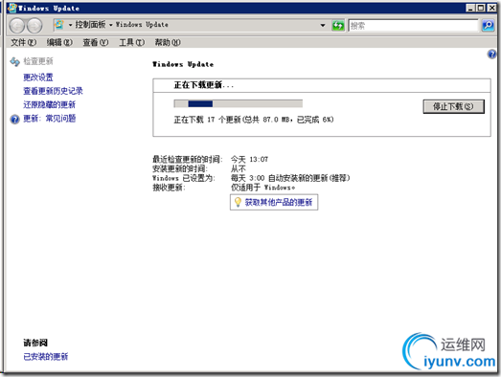Click the light bulb icon in 获取其他产品的更新
The image size is (501, 377).
click(x=238, y=202)
